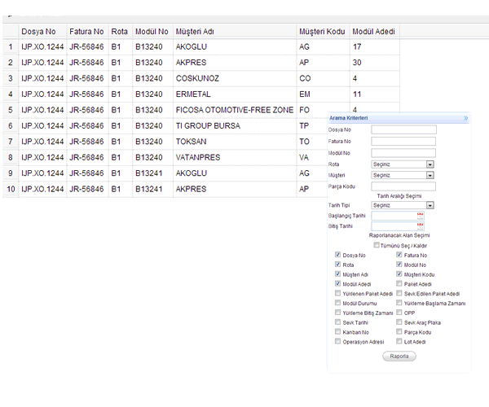Open the Başlangıç Tarihi calendar picker
Screen dimensions: 489x407
click(x=420, y=216)
